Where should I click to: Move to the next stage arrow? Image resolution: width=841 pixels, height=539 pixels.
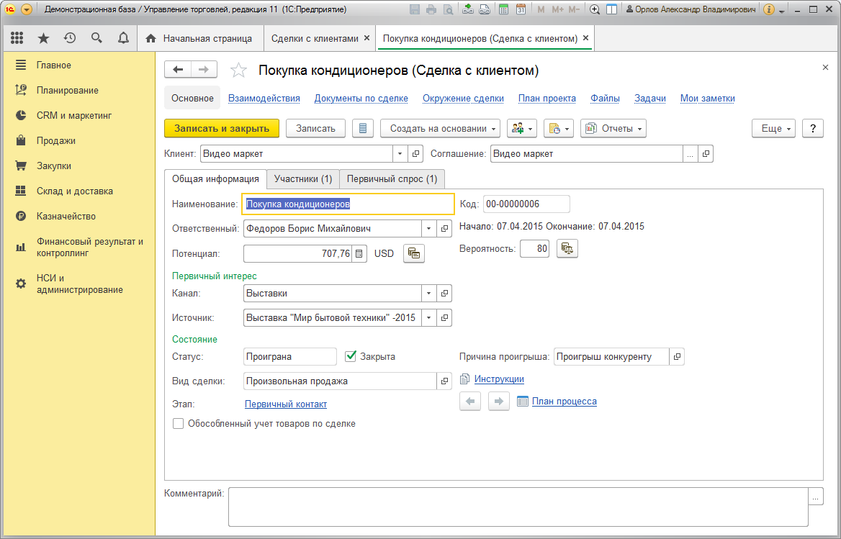pyautogui.click(x=499, y=402)
